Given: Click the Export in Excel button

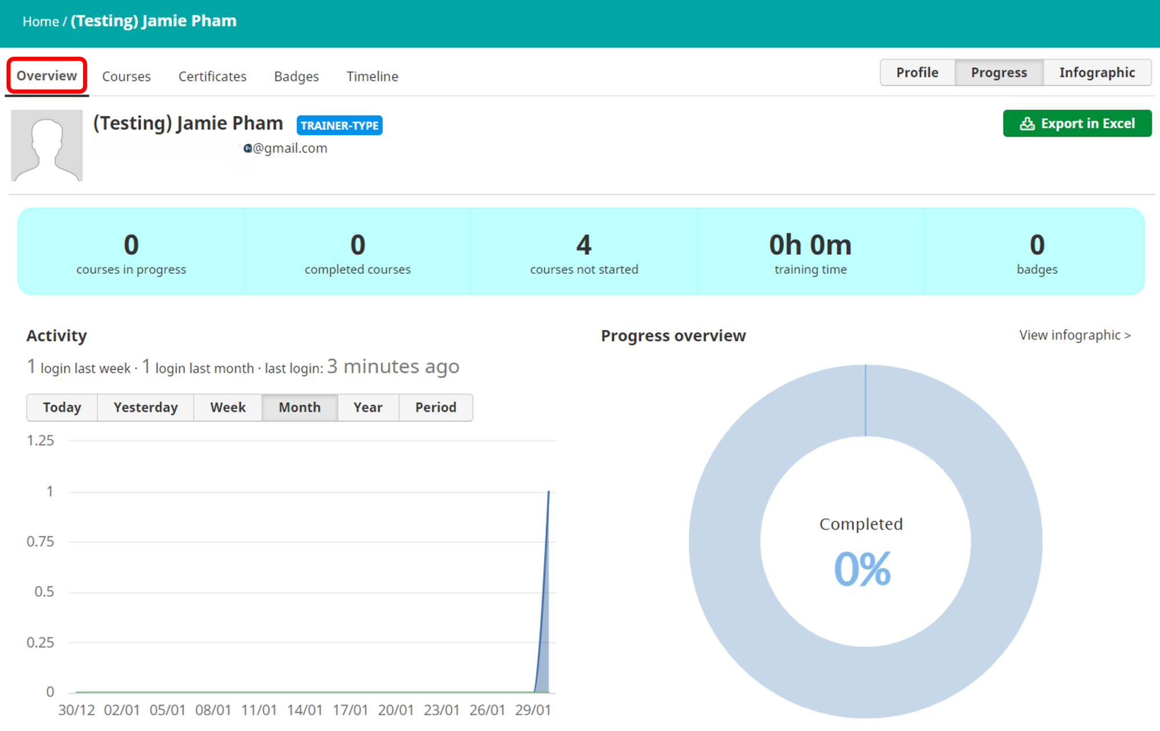Looking at the screenshot, I should click(1076, 124).
